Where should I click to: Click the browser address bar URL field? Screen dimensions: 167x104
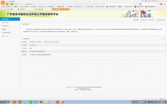(74, 4)
